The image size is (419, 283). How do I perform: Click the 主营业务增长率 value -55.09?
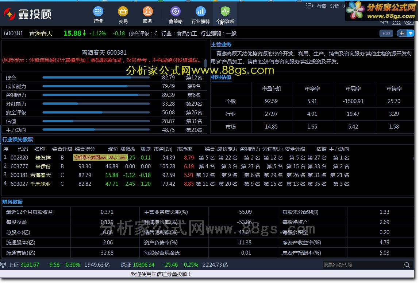(x=244, y=212)
